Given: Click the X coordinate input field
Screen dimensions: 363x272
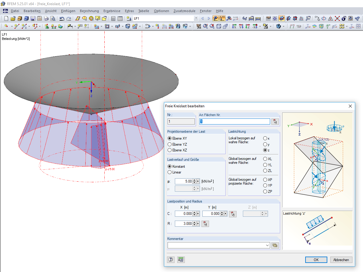Looking at the screenshot, I should 184,214.
